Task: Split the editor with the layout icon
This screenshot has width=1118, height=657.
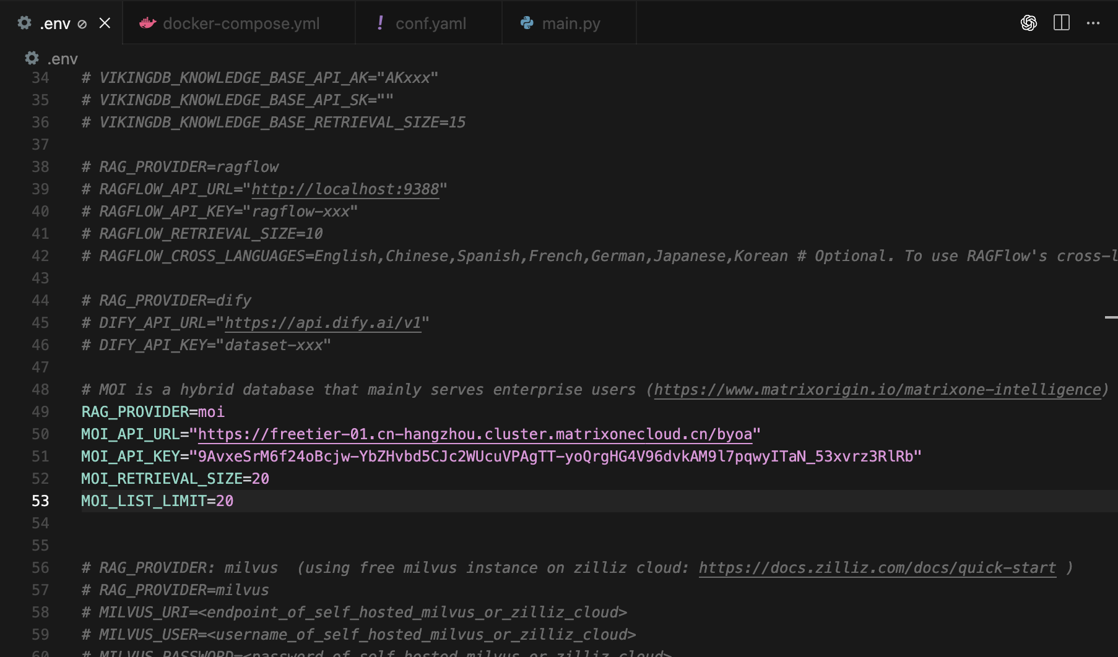Action: click(x=1062, y=23)
